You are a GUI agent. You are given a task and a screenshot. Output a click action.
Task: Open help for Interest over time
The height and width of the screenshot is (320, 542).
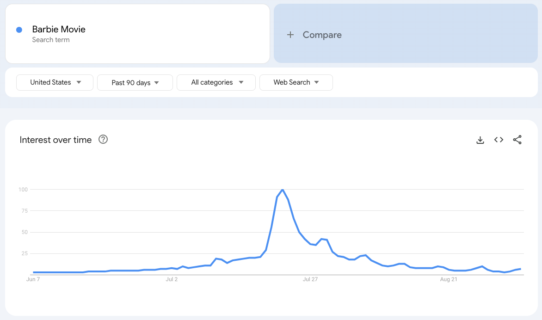click(x=103, y=139)
